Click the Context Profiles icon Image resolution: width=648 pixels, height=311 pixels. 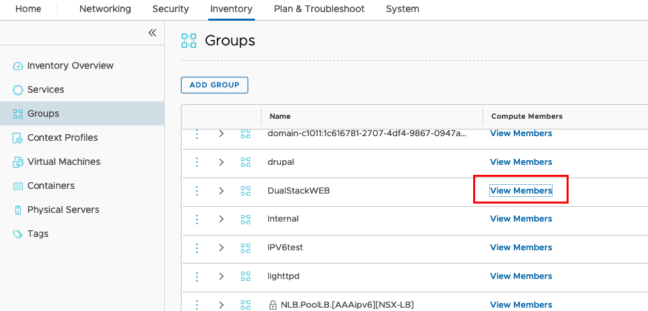tap(18, 138)
